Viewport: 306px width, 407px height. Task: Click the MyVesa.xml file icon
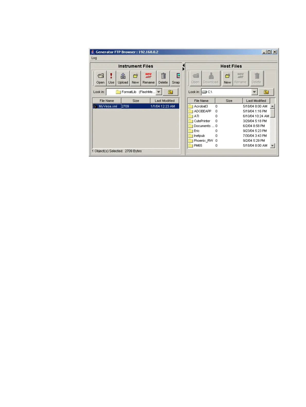click(x=95, y=106)
